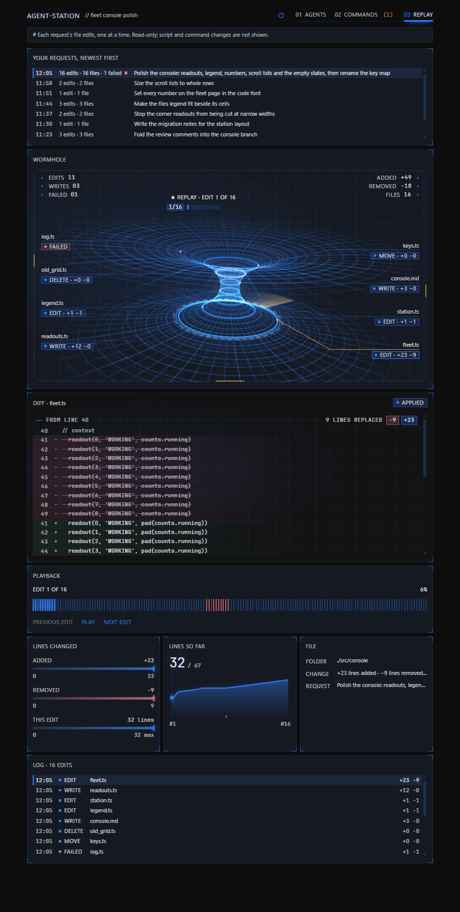Click the refresh icon beside the tabs
Screen dimensions: 460x912
point(281,15)
